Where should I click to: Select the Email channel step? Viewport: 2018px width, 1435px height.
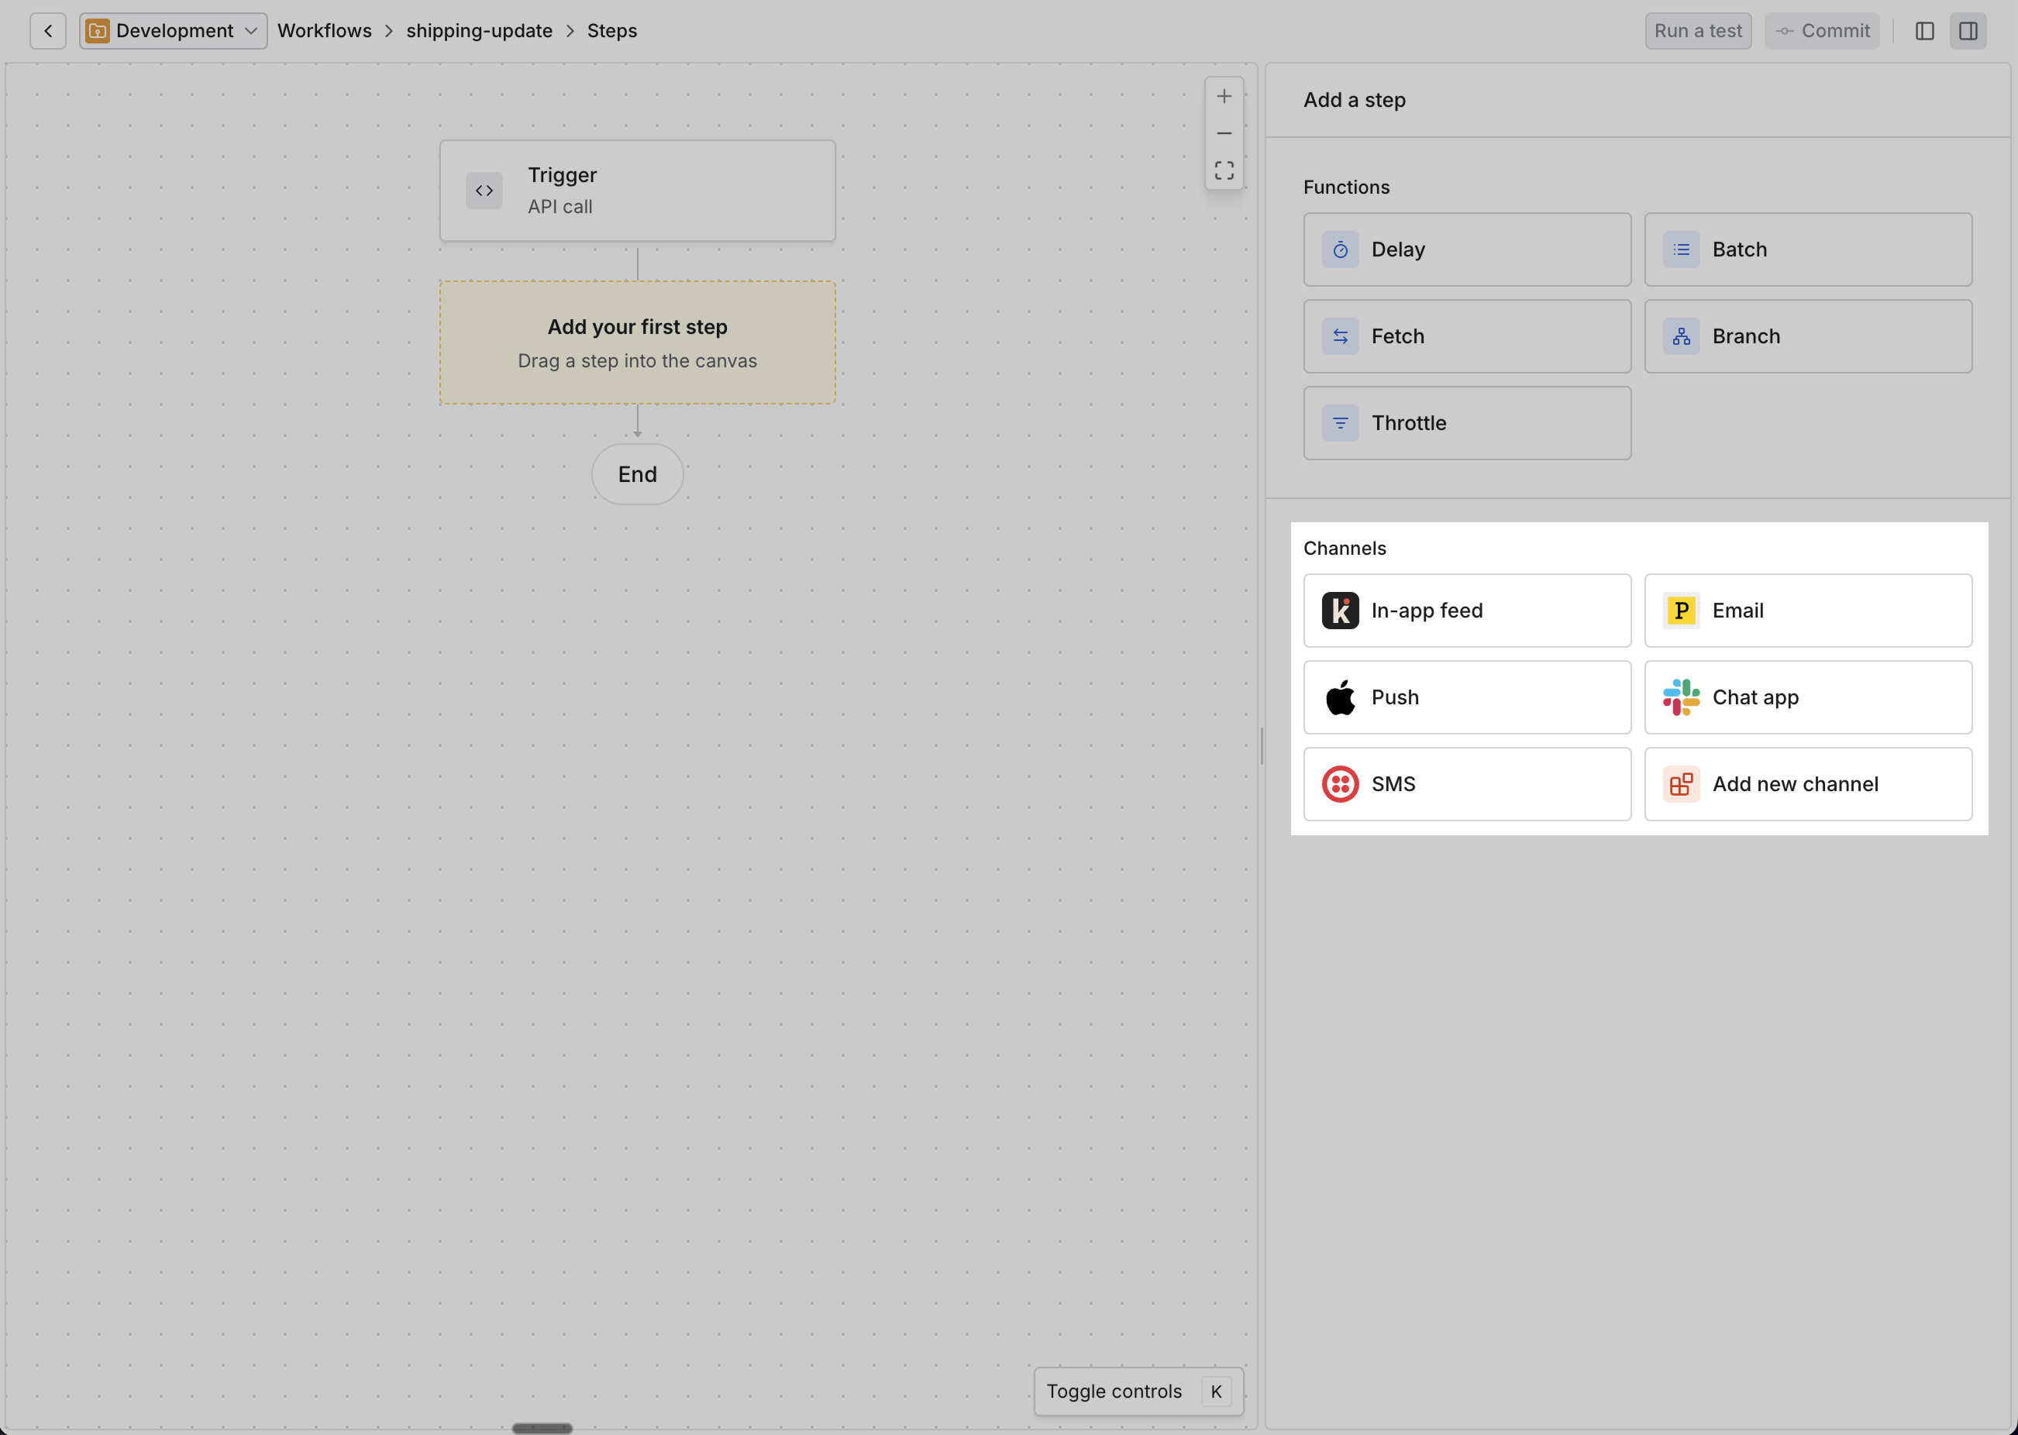pyautogui.click(x=1808, y=610)
